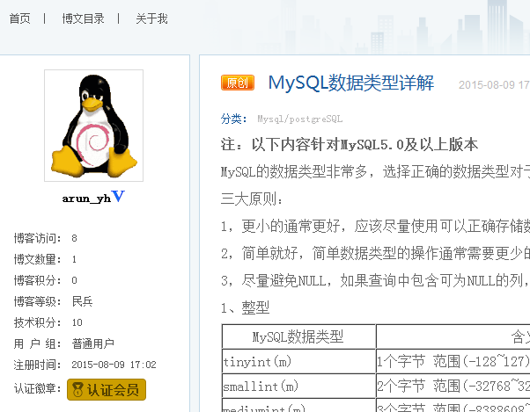Click the 技术积分 value 10
This screenshot has width=530, height=412.
[x=77, y=322]
